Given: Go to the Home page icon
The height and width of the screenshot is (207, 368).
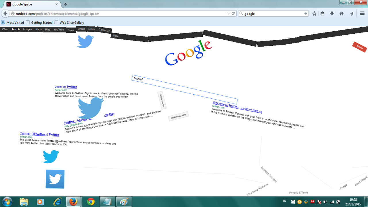Looking at the screenshot, I should point(342,14).
